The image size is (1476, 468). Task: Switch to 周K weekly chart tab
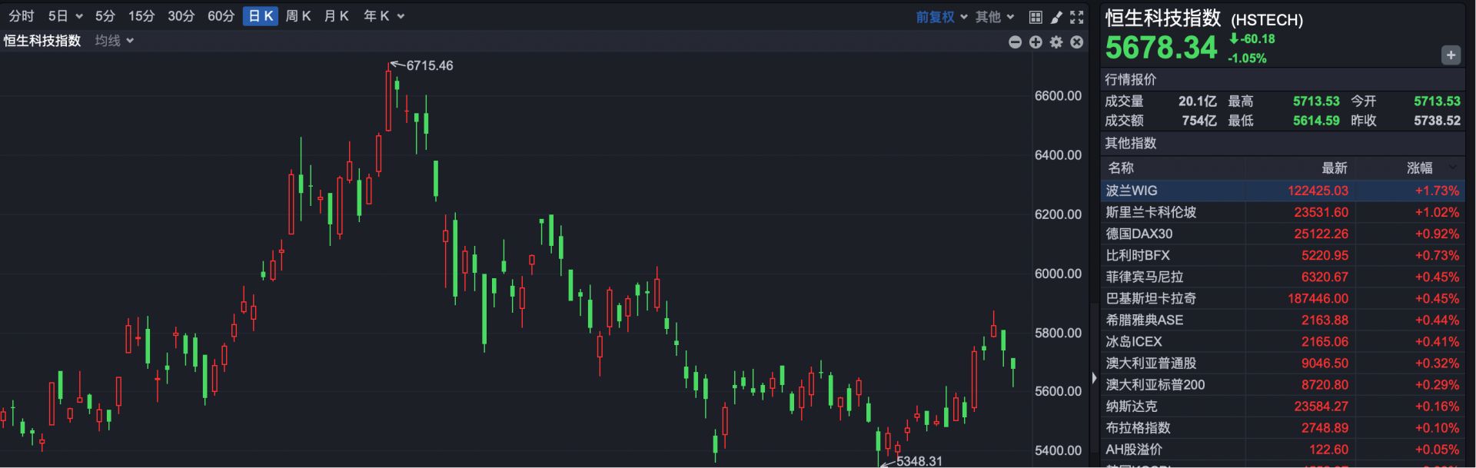pos(298,16)
